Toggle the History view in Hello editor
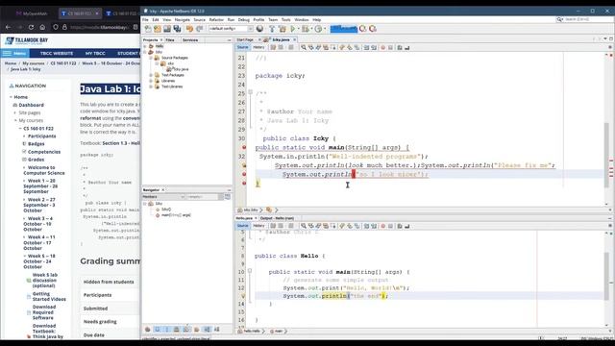Screen dimensions: 615x346 [258, 226]
